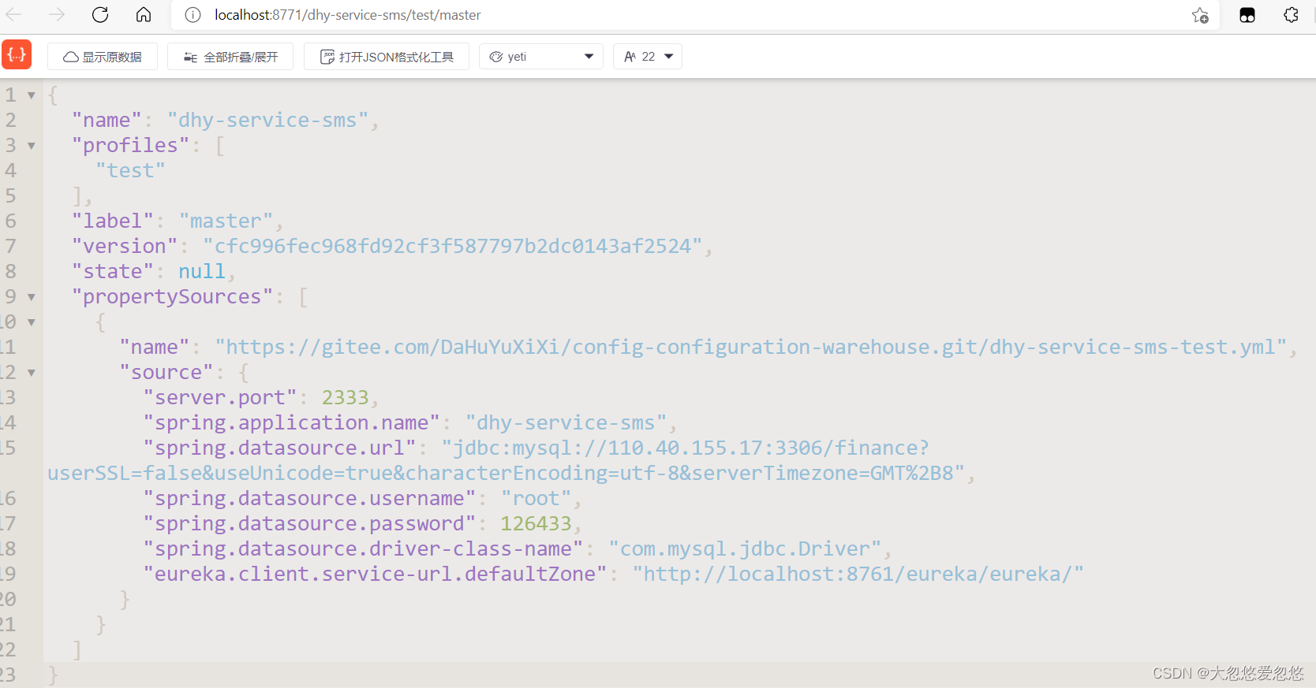The width and height of the screenshot is (1316, 688).
Task: Click the password value 126433
Action: [536, 524]
